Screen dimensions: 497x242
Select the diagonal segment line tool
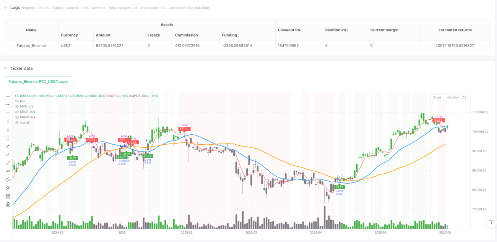[x=8, y=163]
